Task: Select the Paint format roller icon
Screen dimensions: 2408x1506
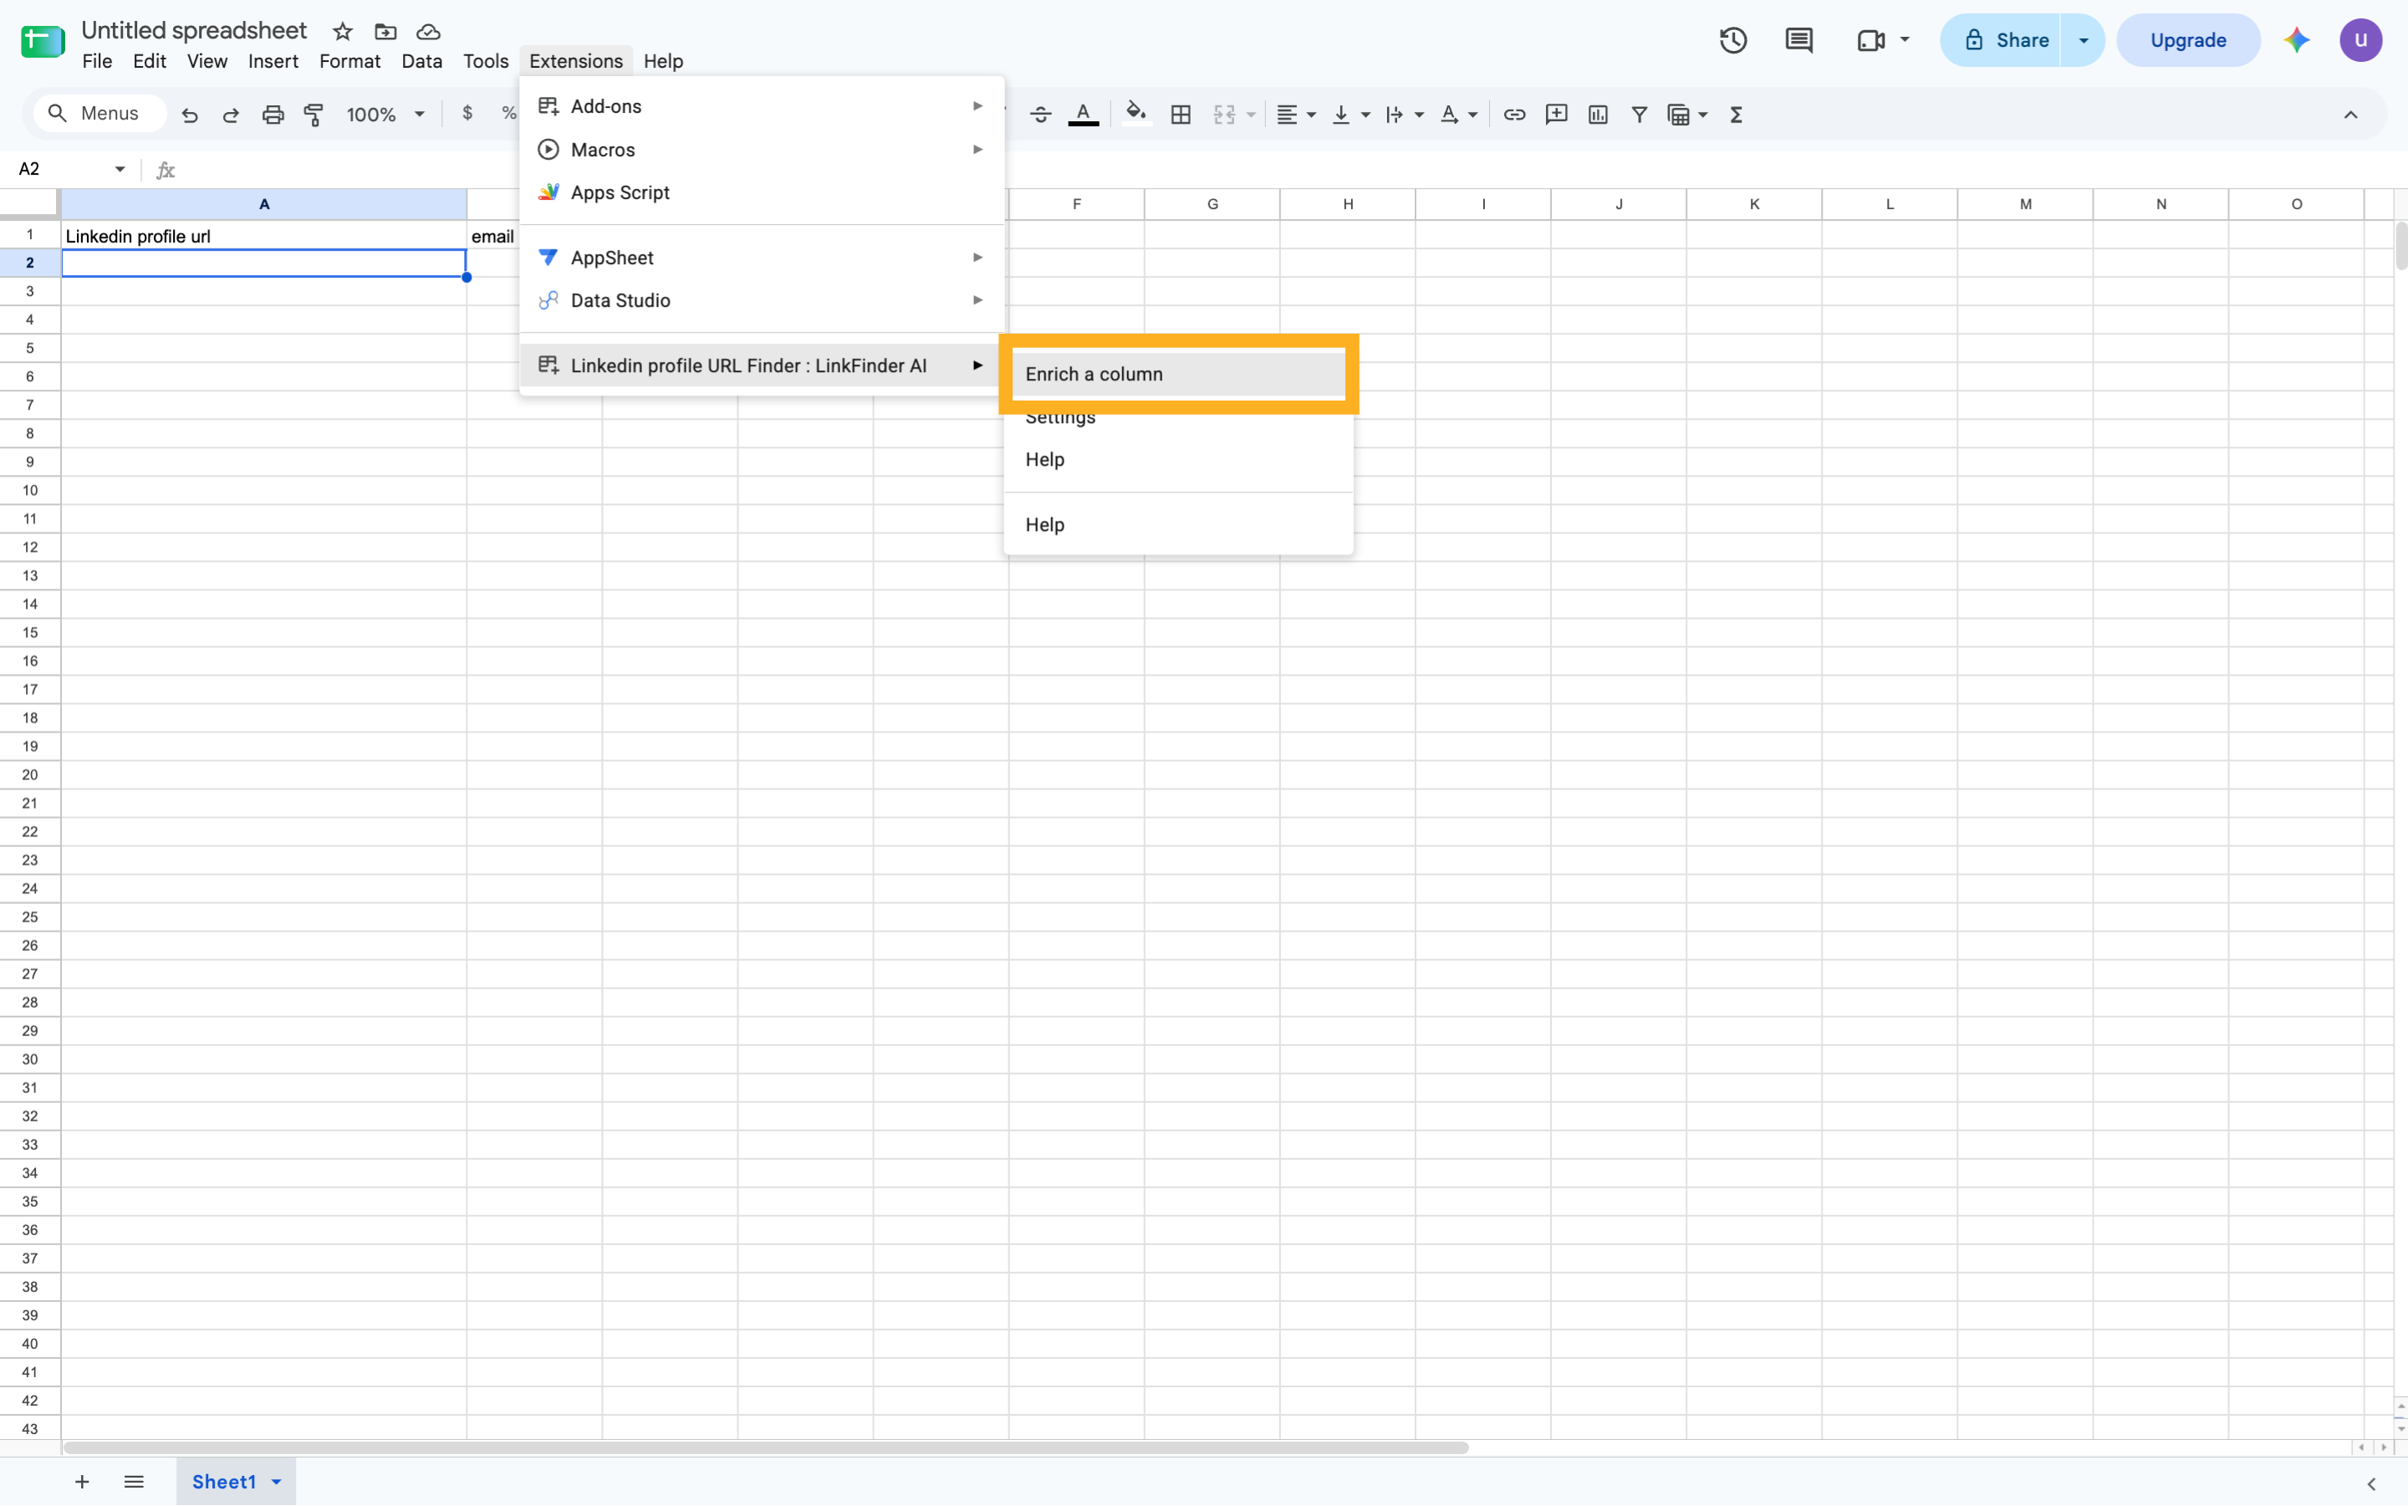Action: pos(314,115)
